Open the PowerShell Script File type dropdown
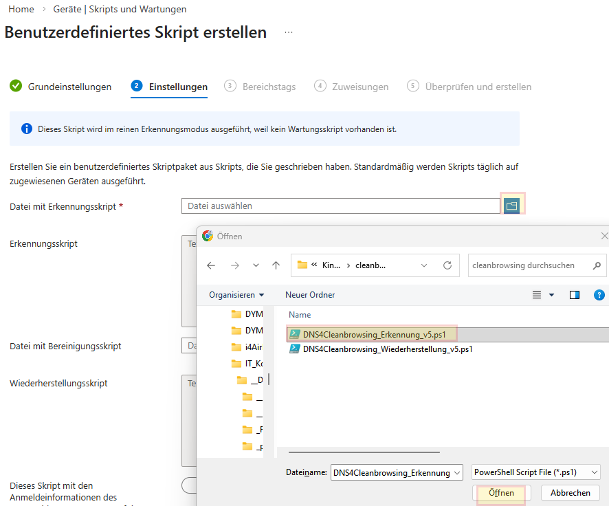The image size is (609, 506). 536,472
